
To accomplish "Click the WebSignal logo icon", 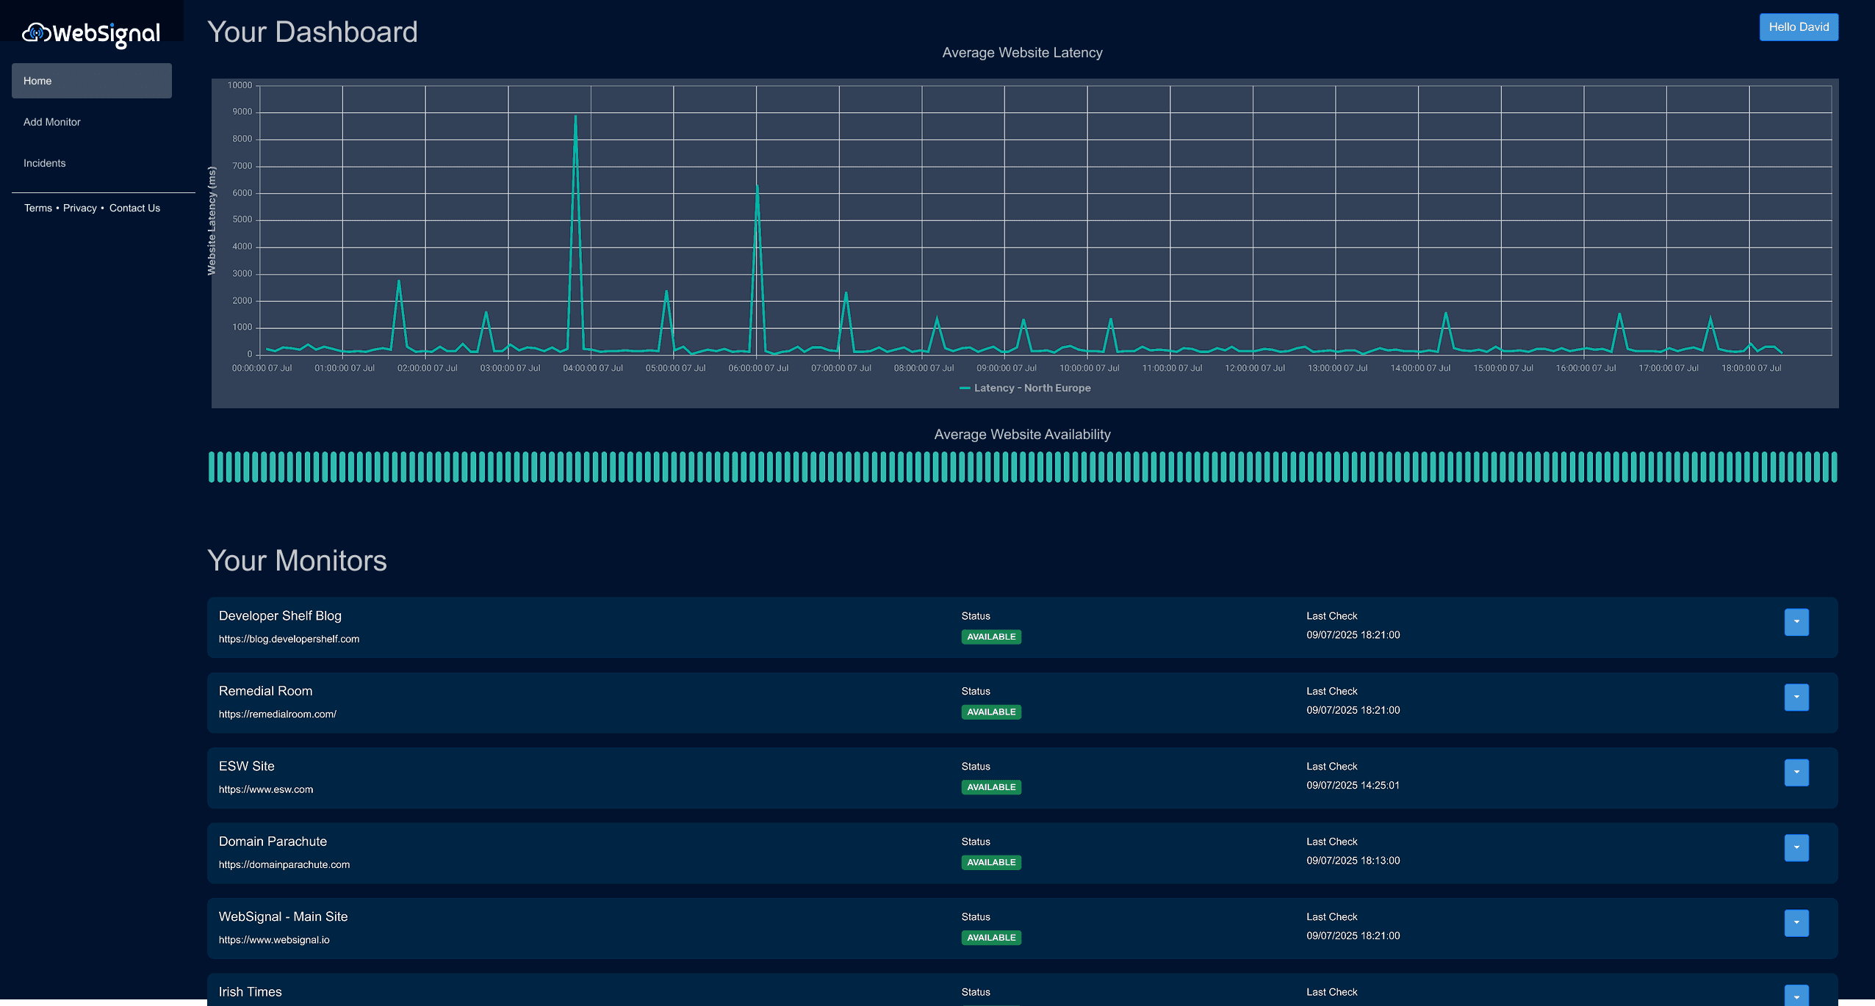I will 36,33.
